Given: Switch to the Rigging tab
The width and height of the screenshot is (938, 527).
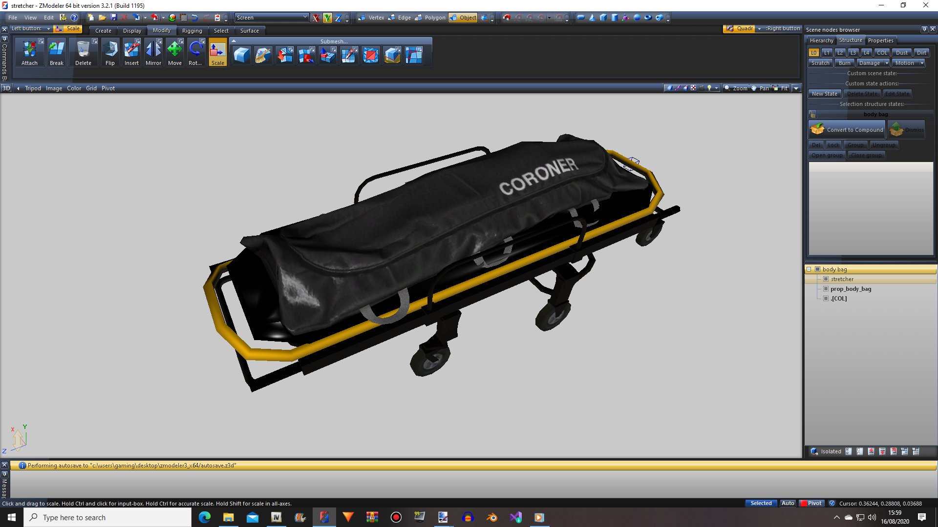Looking at the screenshot, I should 192,30.
